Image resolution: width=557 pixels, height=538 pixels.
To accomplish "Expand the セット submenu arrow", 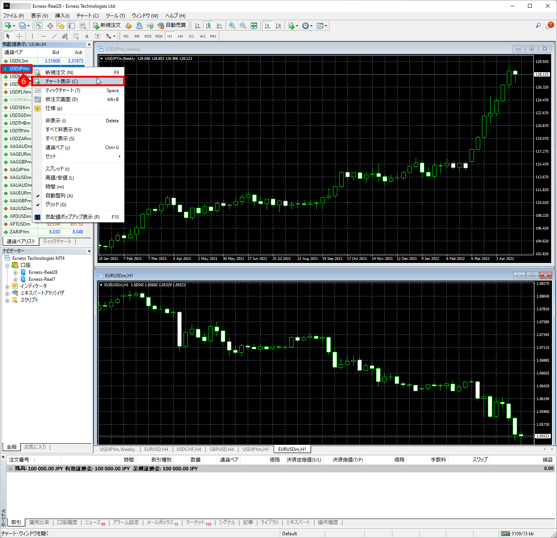I will point(119,157).
